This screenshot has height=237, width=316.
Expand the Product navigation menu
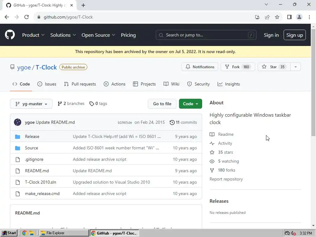33,35
